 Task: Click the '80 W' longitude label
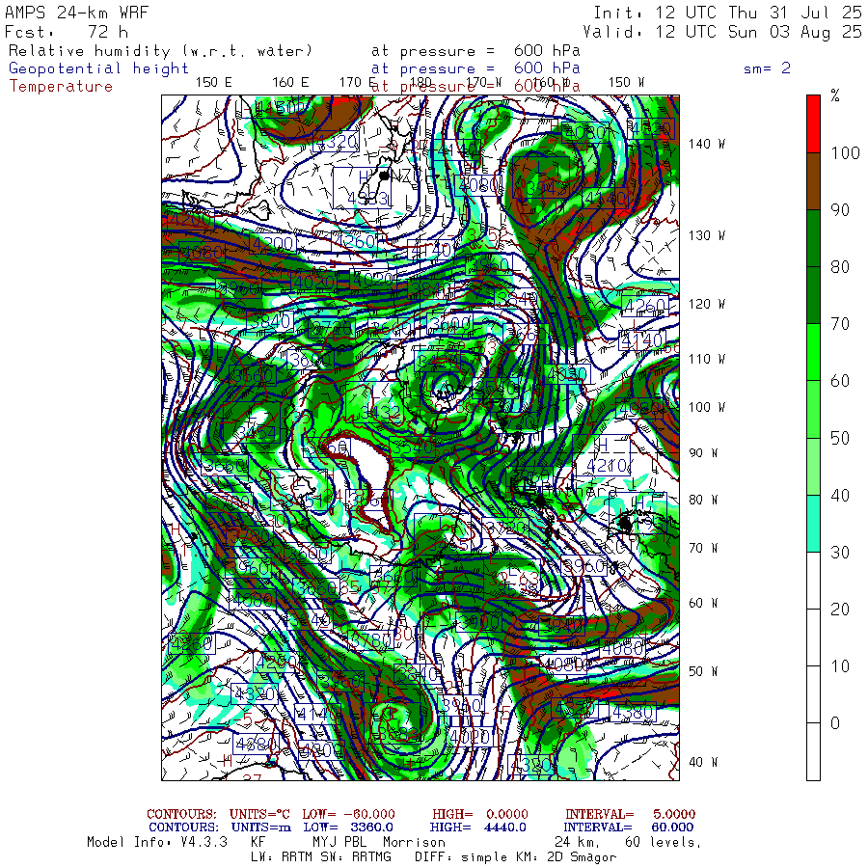tap(703, 500)
